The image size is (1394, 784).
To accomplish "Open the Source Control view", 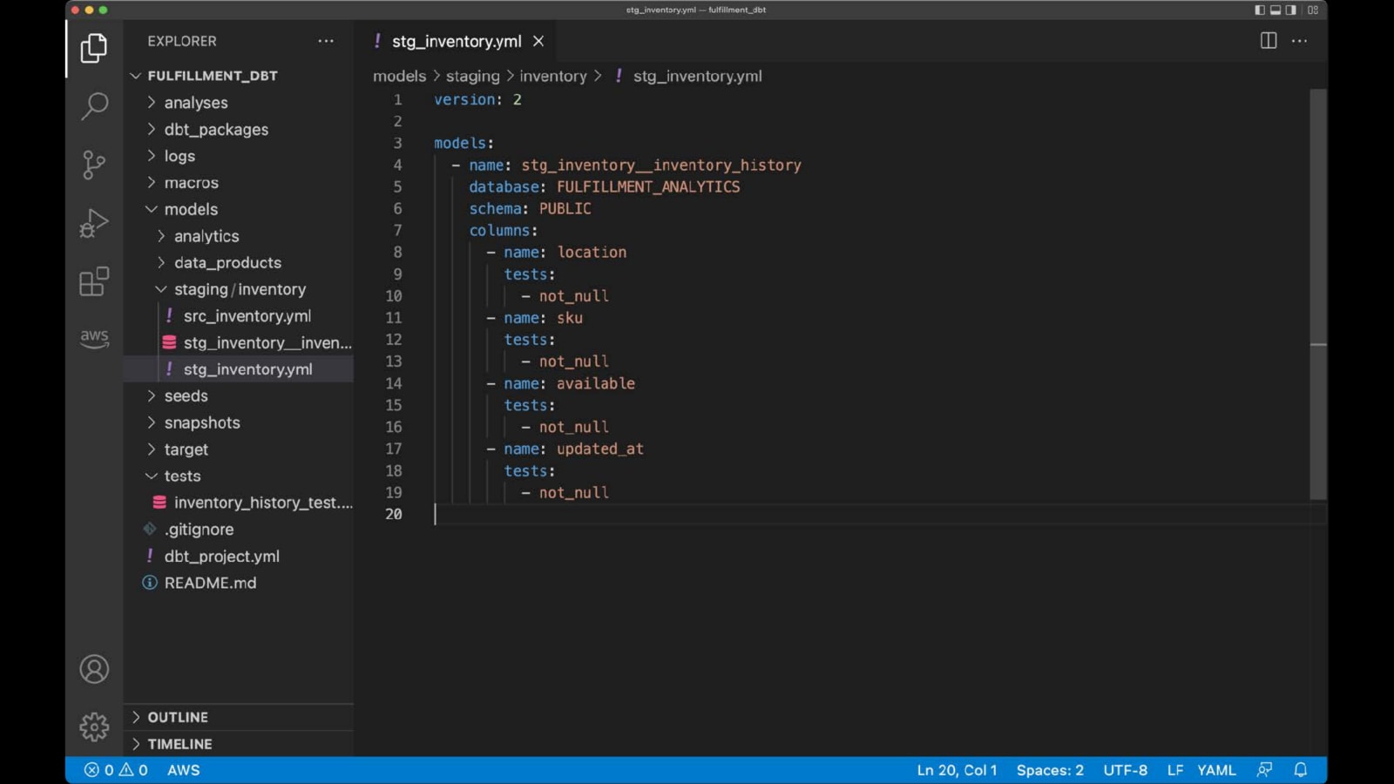I will pyautogui.click(x=94, y=165).
